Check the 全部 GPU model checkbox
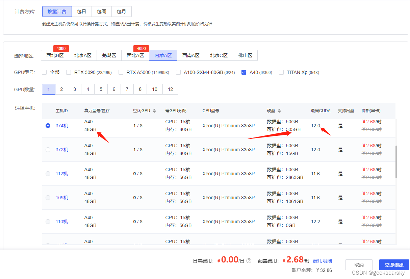This screenshot has height=279, width=410. [x=44, y=72]
